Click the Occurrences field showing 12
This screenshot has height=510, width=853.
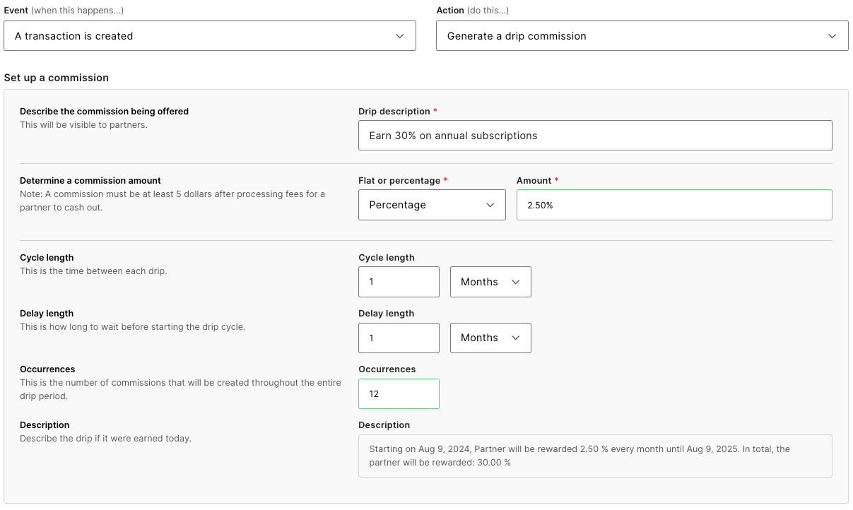tap(399, 393)
